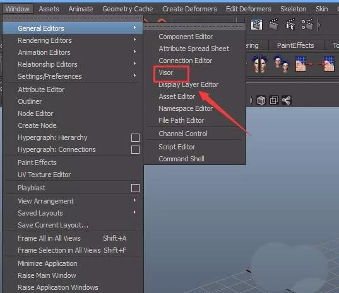Open render settings clapperboard with dots icon

pyautogui.click(x=307, y=24)
